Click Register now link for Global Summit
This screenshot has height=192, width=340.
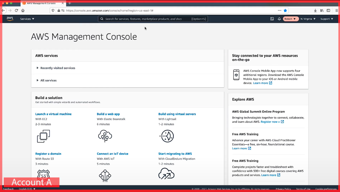point(270,122)
